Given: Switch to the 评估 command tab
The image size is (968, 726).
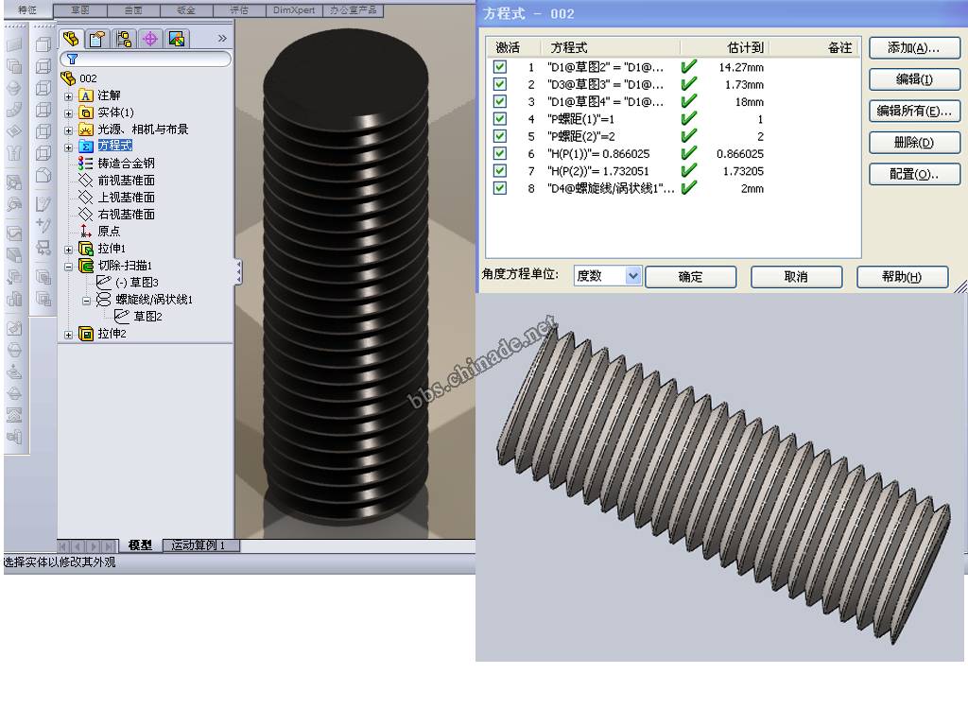Looking at the screenshot, I should (239, 10).
